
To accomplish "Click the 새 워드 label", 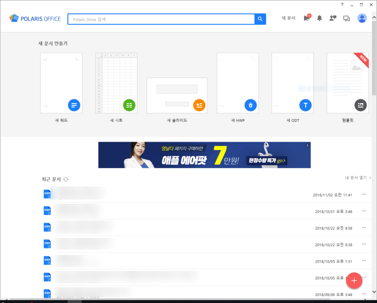I will pyautogui.click(x=61, y=120).
